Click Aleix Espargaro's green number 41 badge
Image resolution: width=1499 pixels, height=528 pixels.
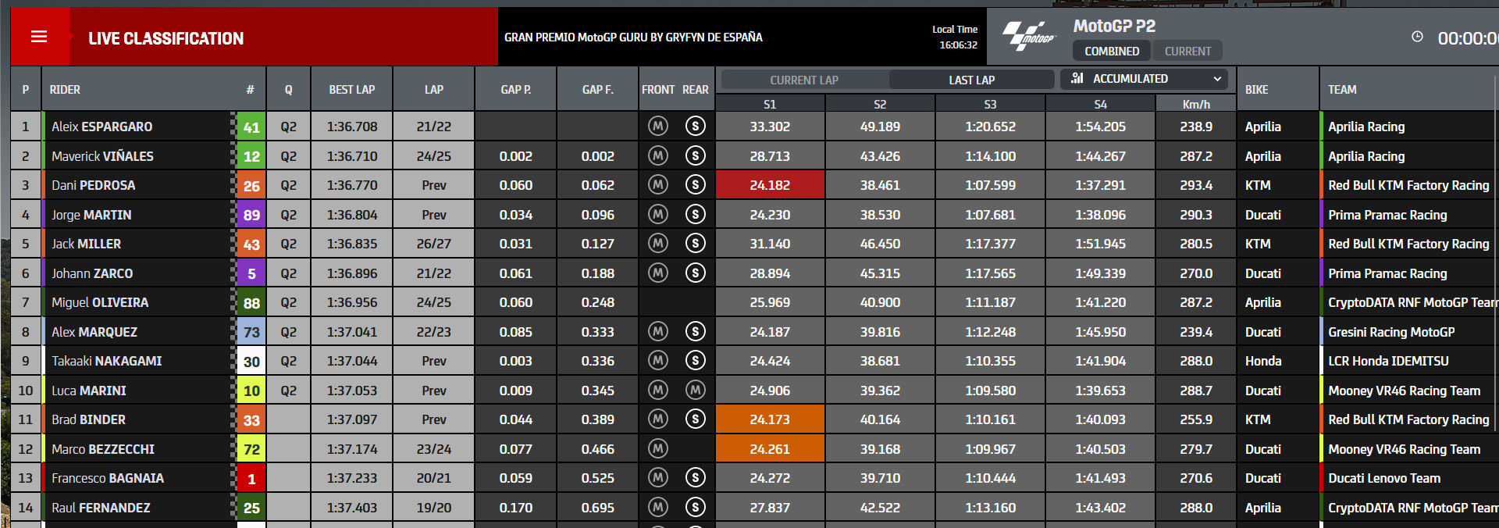point(251,127)
